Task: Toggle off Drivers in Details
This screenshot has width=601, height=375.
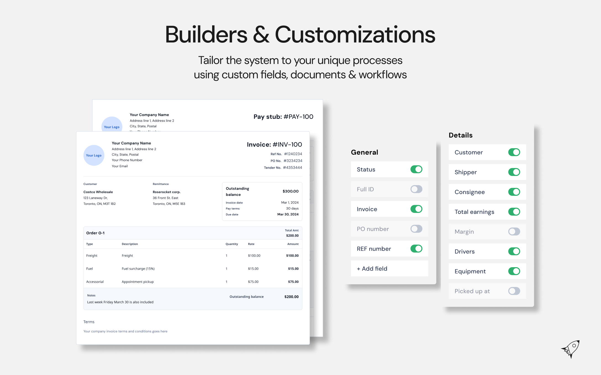Action: (514, 251)
